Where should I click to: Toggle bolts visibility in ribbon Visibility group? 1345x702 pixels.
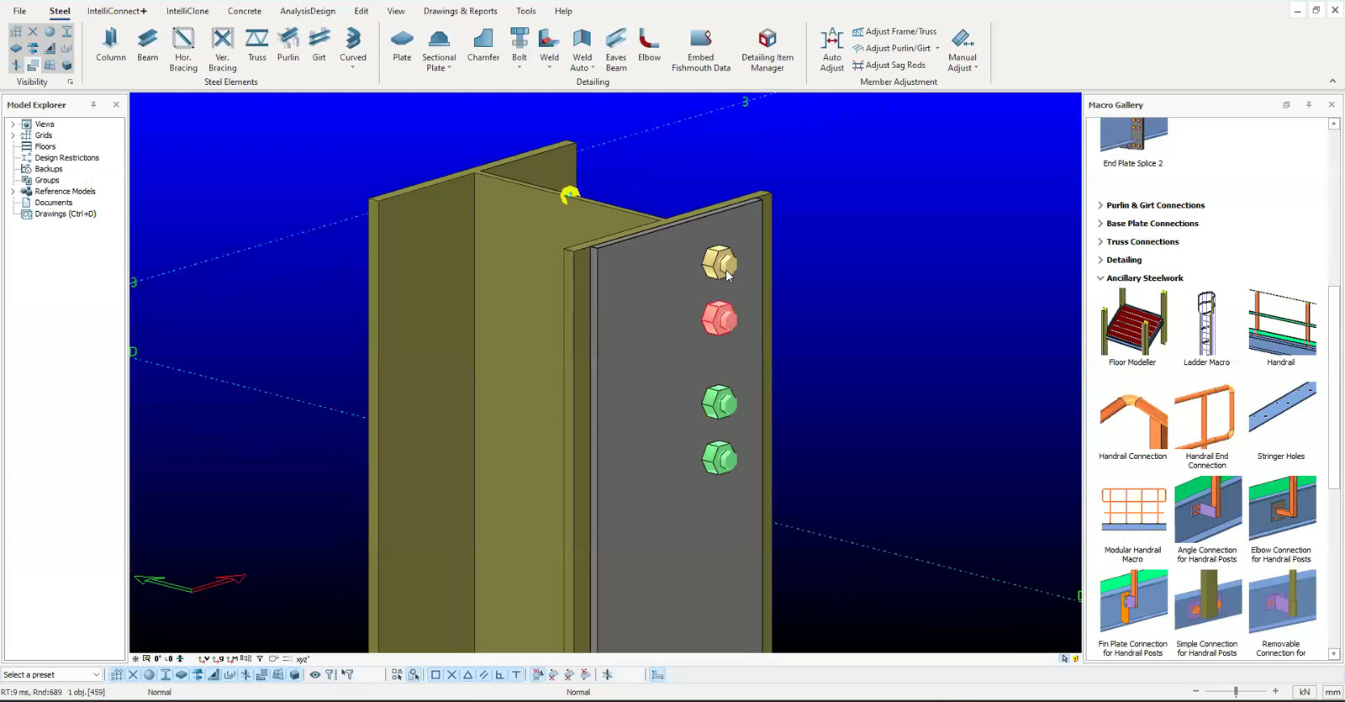pos(33,48)
